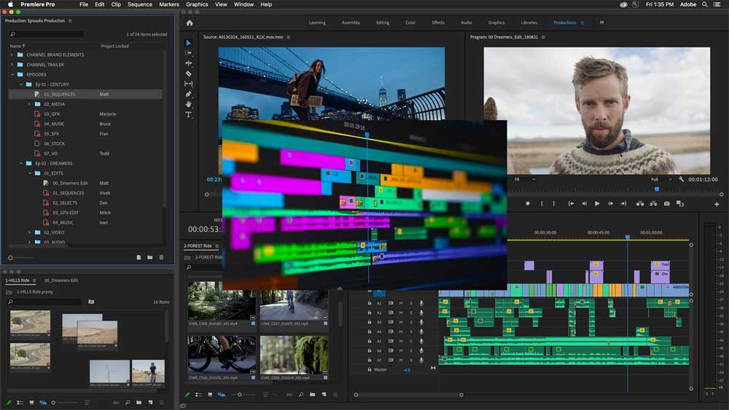The width and height of the screenshot is (729, 410).
Task: Switch to the 00_Dreamers Edit tab
Action: (x=61, y=280)
